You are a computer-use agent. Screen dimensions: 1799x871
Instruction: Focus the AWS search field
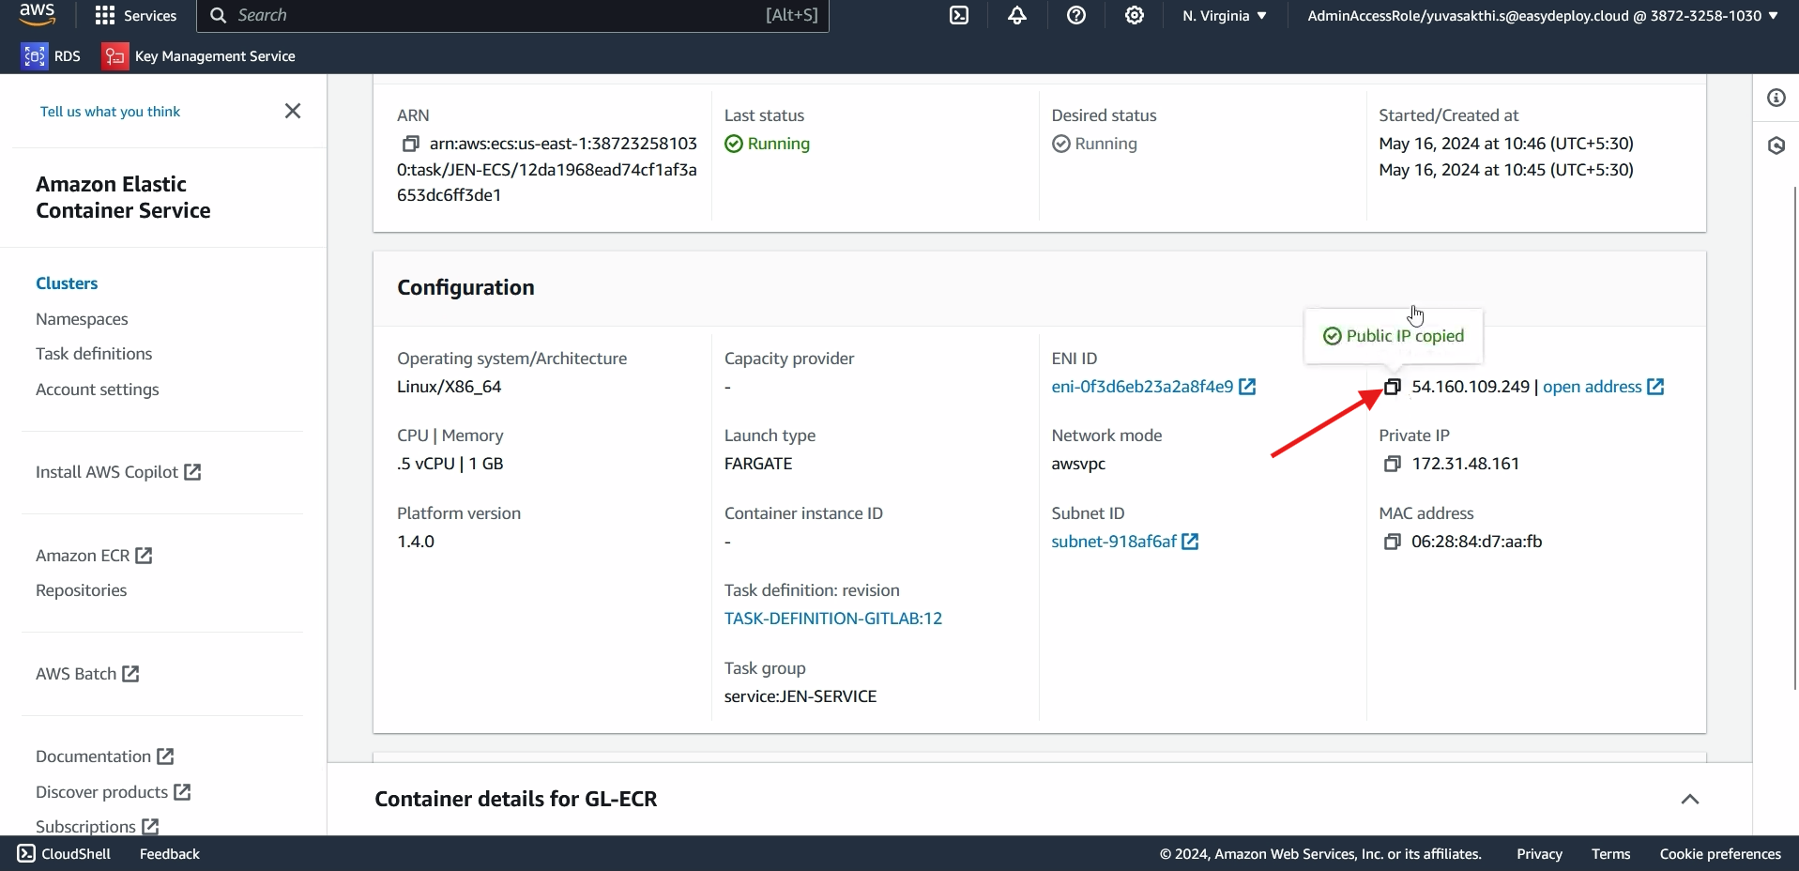click(x=512, y=16)
